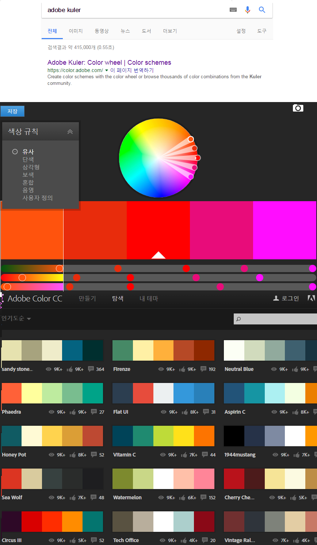Click the comments icon for Firenze
The image size is (317, 545).
(x=203, y=369)
